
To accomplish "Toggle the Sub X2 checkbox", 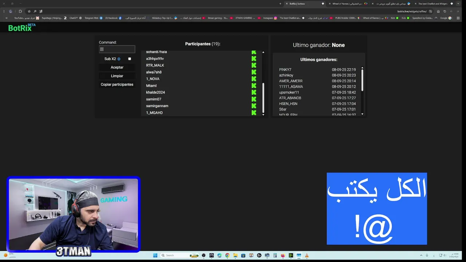I will (x=129, y=59).
